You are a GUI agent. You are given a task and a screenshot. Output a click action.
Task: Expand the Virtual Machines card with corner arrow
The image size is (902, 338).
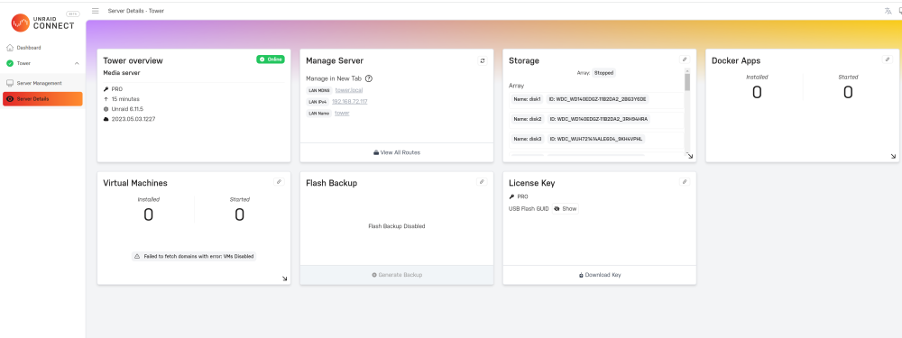285,279
